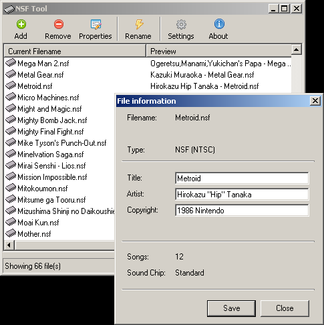The image size is (324, 325).
Task: Click the Add toolbar icon
Action: pyautogui.click(x=21, y=24)
